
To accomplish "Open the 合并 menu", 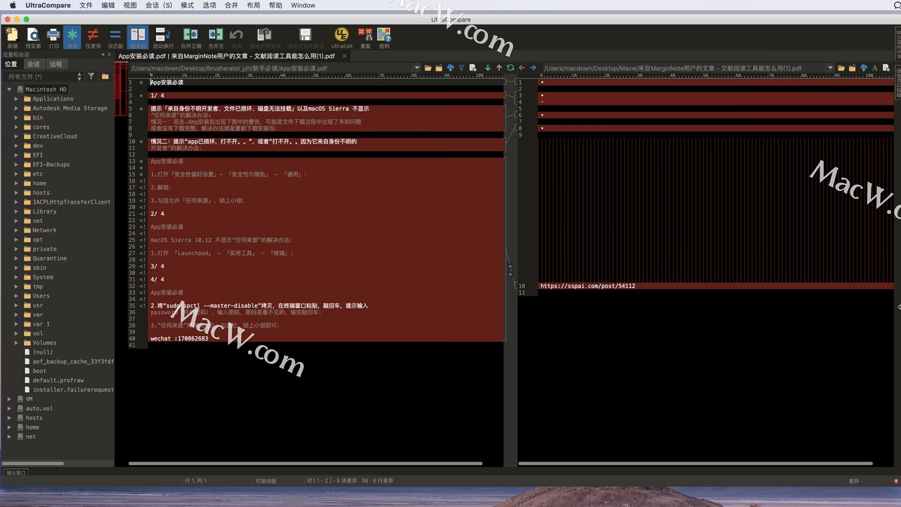I will click(x=231, y=5).
